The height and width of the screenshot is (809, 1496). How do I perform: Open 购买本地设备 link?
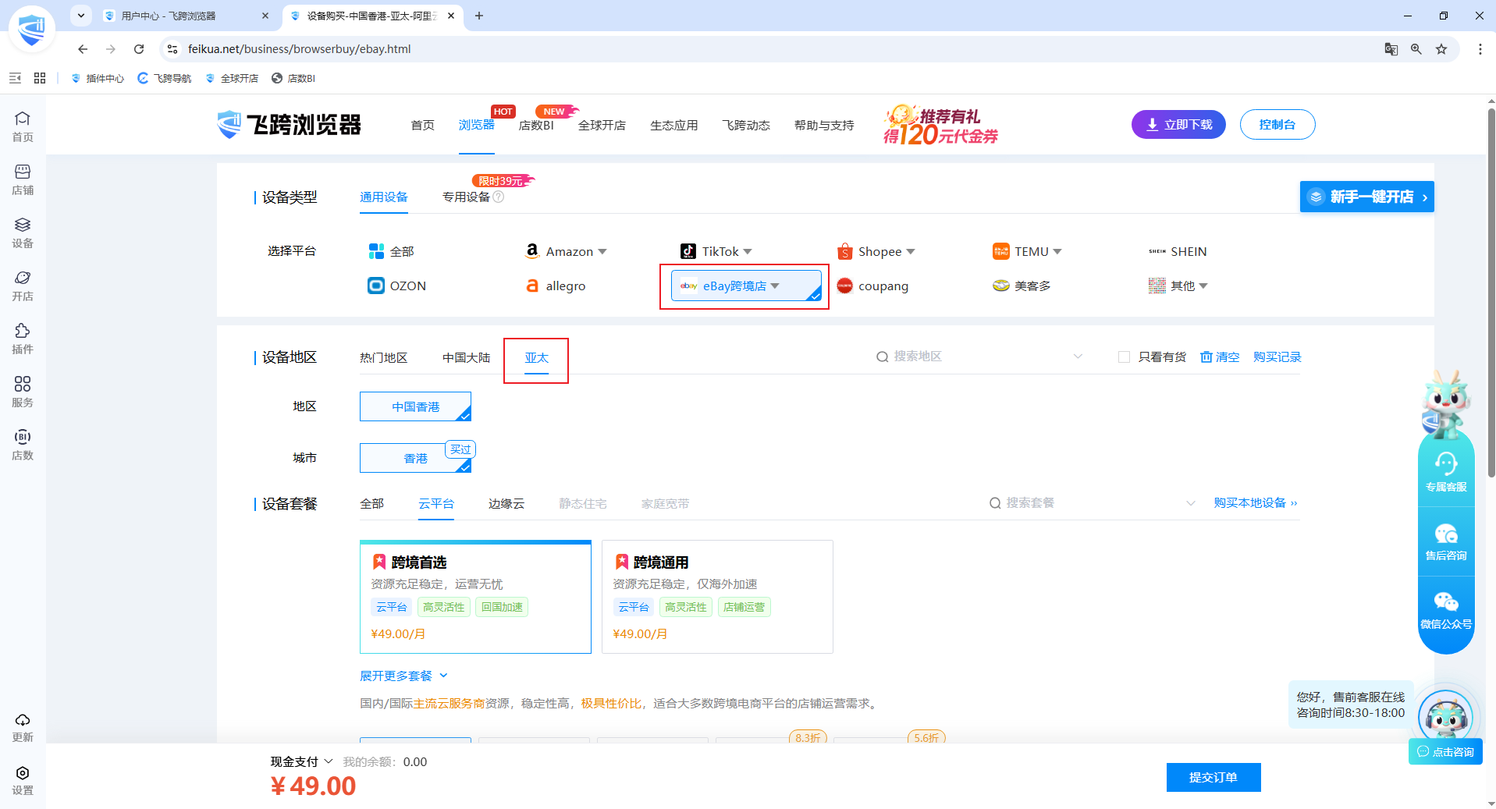[x=1255, y=503]
